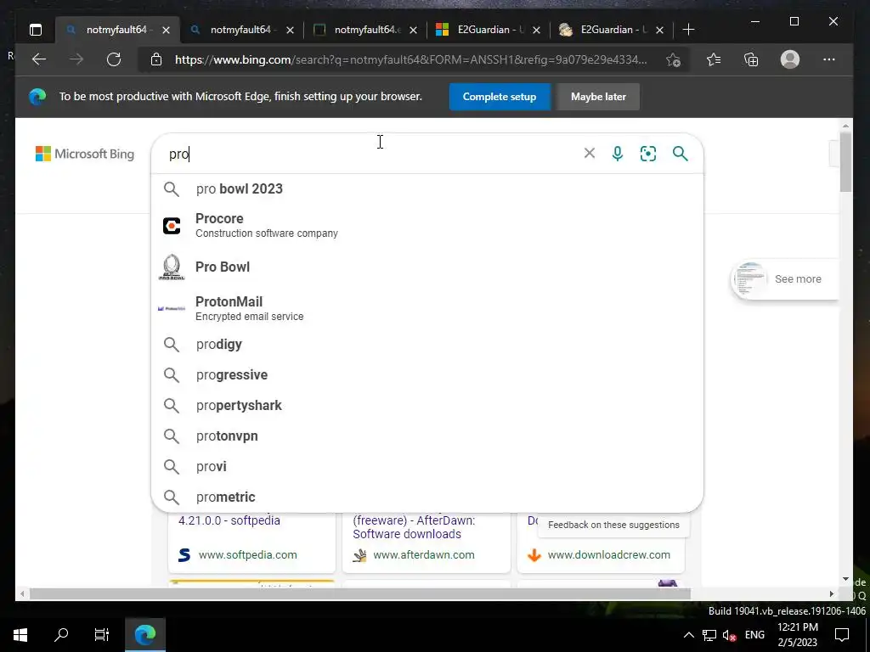Select suggestion pro bowl 2023
This screenshot has width=870, height=652.
[427, 188]
